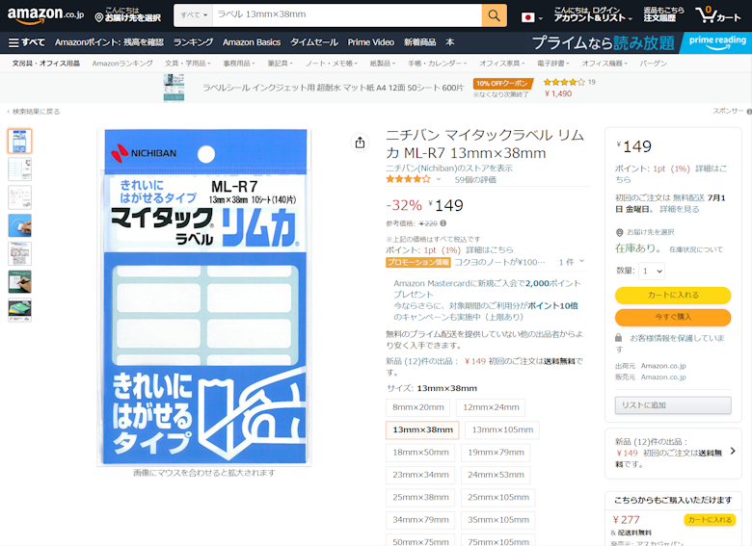This screenshot has height=546, width=752.
Task: Click the 10% OFFクーポン badge
Action: [x=503, y=84]
